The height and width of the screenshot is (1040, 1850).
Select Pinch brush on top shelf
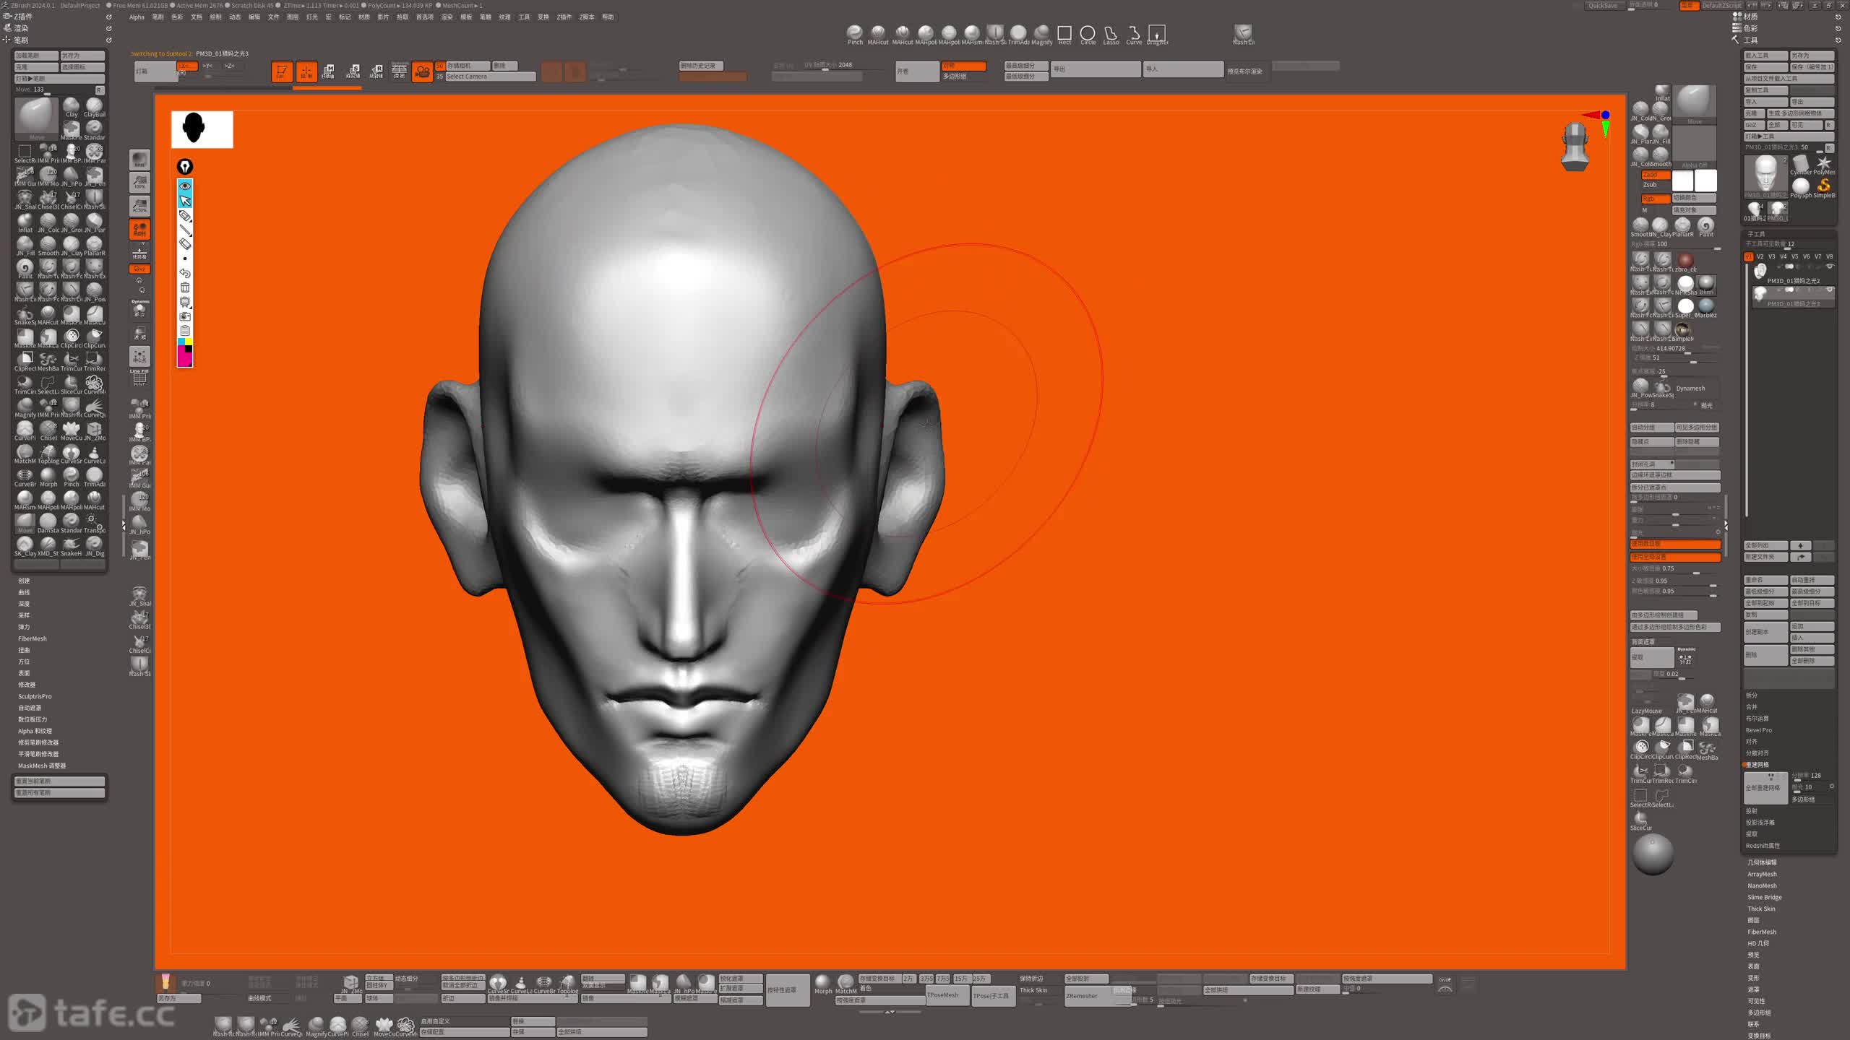pyautogui.click(x=855, y=34)
